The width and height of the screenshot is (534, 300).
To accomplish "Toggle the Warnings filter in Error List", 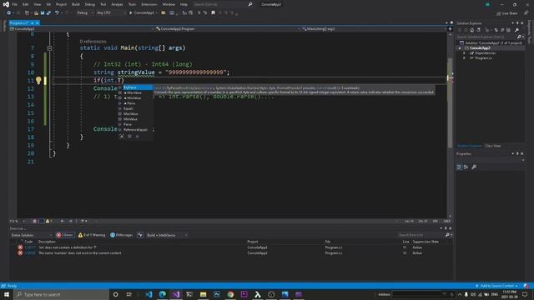I will point(92,235).
